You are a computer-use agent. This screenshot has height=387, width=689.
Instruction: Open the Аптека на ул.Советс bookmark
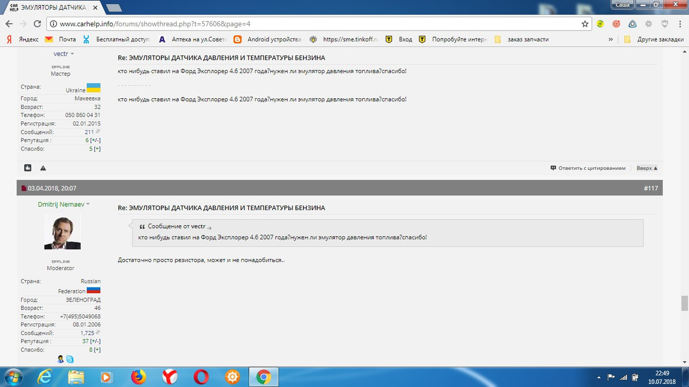pos(193,39)
